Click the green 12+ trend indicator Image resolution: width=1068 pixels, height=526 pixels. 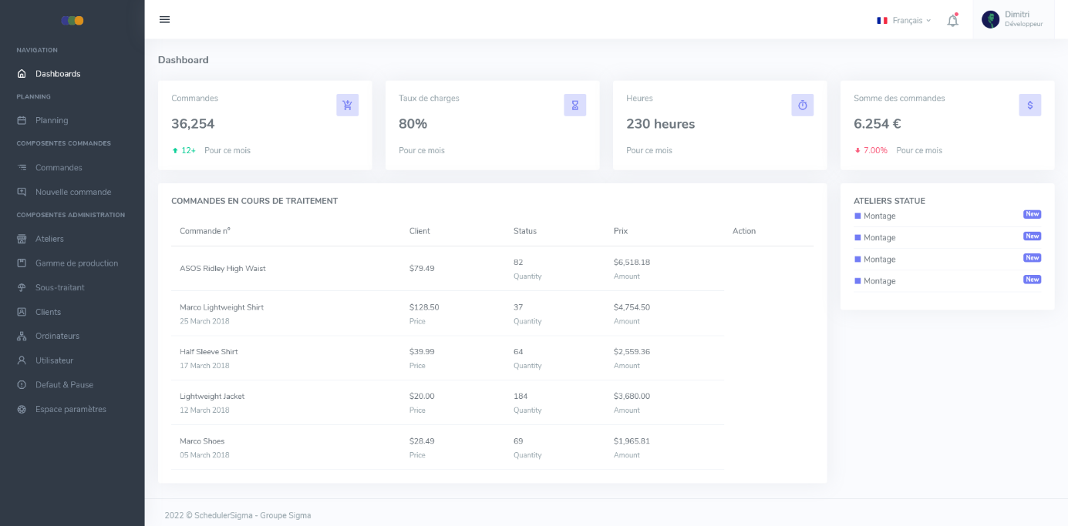[x=184, y=151]
